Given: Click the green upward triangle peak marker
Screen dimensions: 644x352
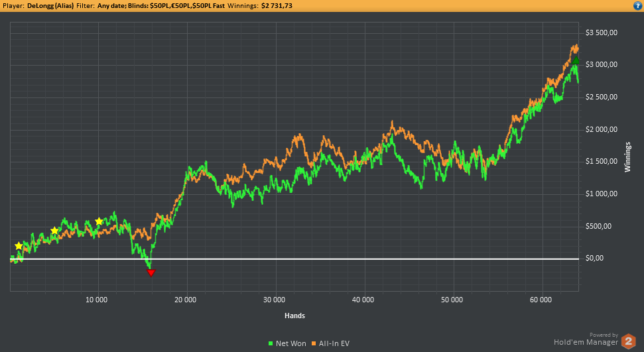Looking at the screenshot, I should point(576,61).
